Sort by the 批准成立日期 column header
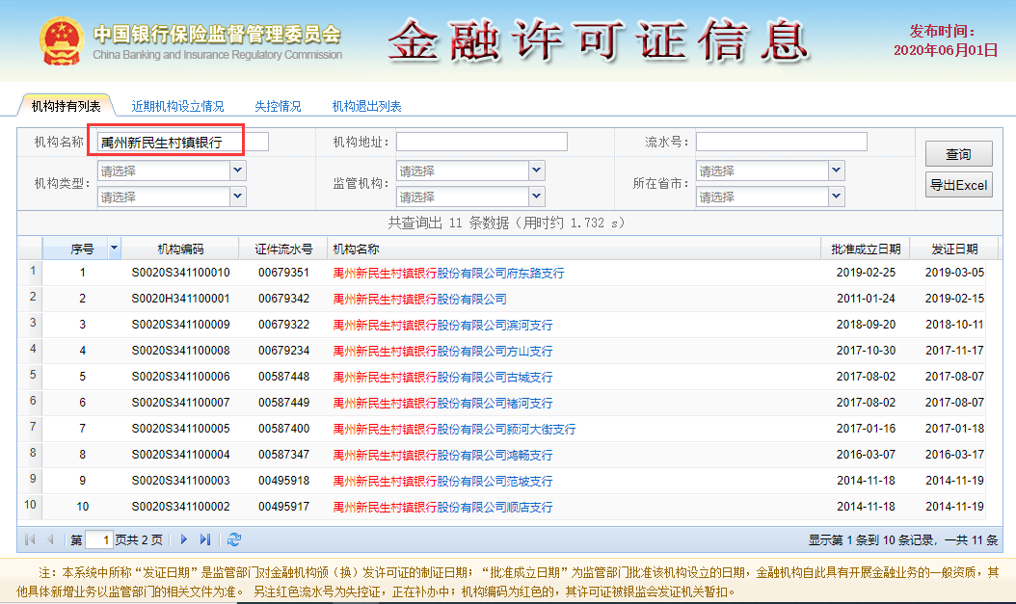This screenshot has width=1016, height=604. click(x=866, y=249)
